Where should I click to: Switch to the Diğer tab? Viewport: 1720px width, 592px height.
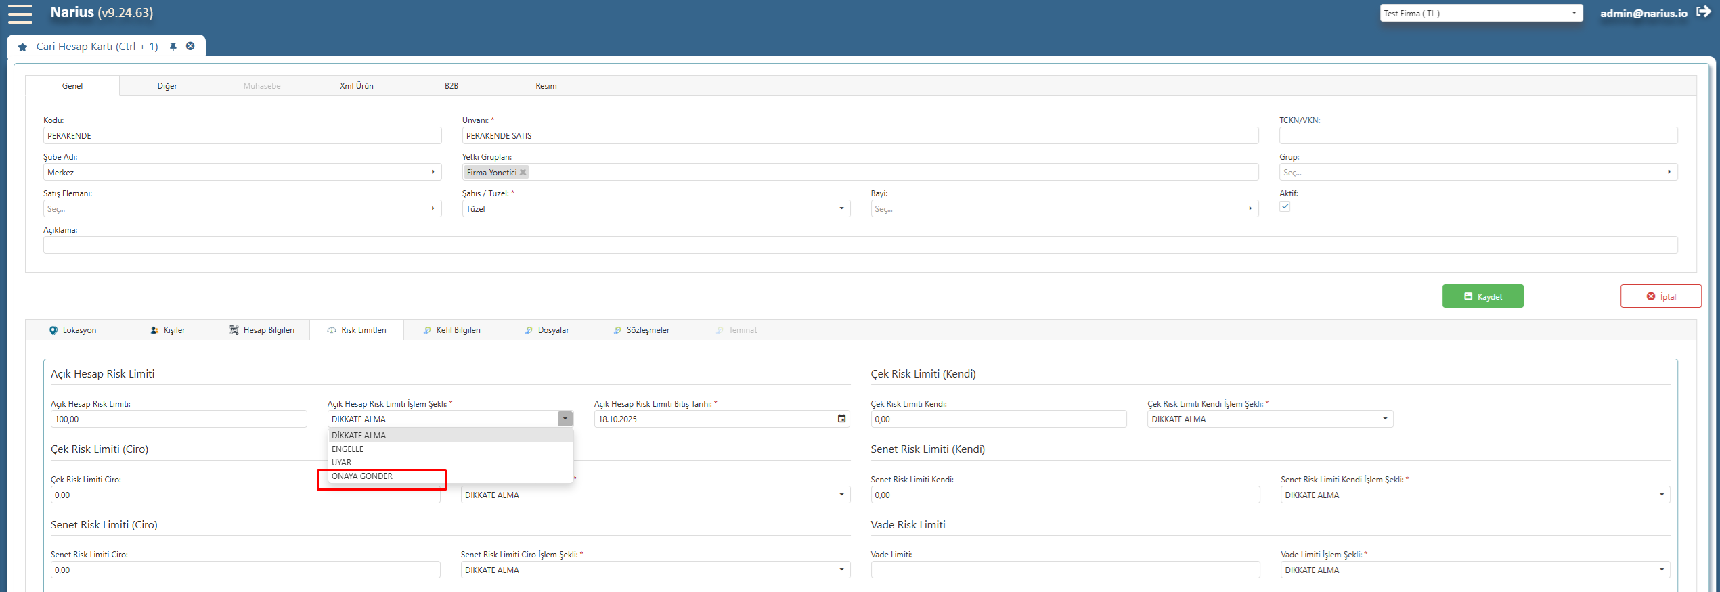coord(167,86)
